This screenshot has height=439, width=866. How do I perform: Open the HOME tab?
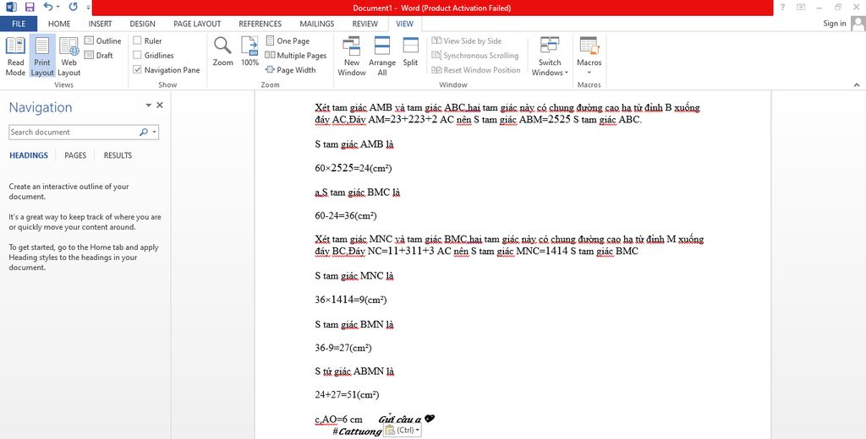[x=59, y=24]
